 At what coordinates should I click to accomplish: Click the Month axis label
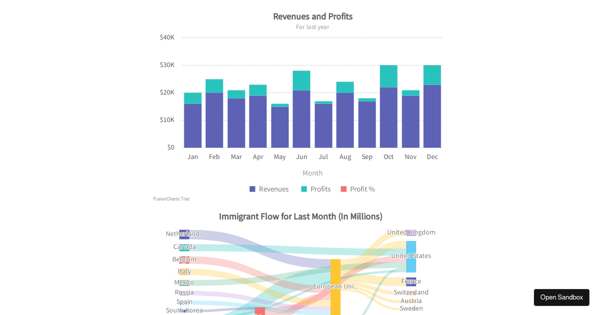tap(313, 173)
